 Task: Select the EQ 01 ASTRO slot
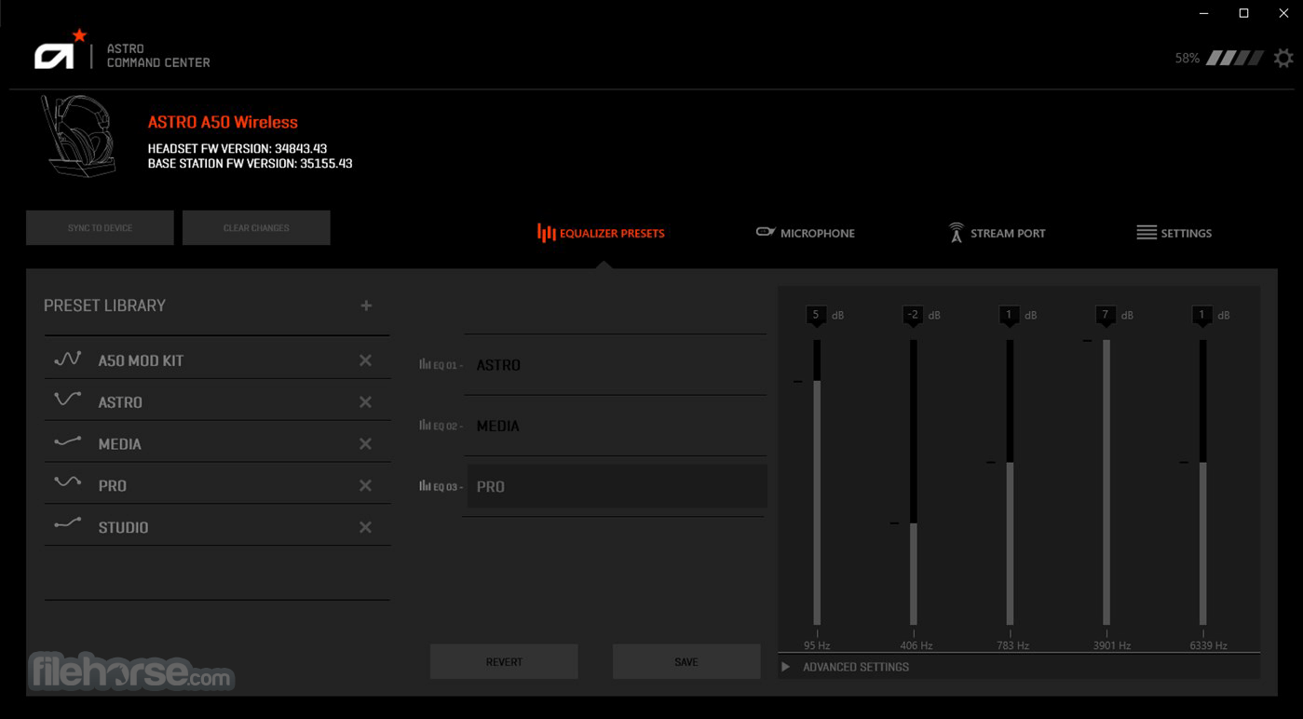pos(617,365)
